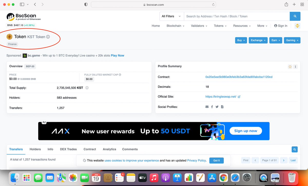The image size is (308, 186).
Task: Open Keynote from the Dock
Action: click(x=177, y=177)
